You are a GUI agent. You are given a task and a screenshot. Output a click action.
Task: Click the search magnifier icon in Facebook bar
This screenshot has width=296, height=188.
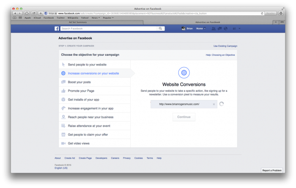pos(160,28)
